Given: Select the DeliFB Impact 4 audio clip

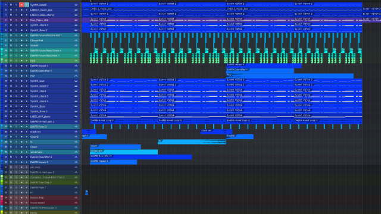Looking at the screenshot, I should [264, 65].
